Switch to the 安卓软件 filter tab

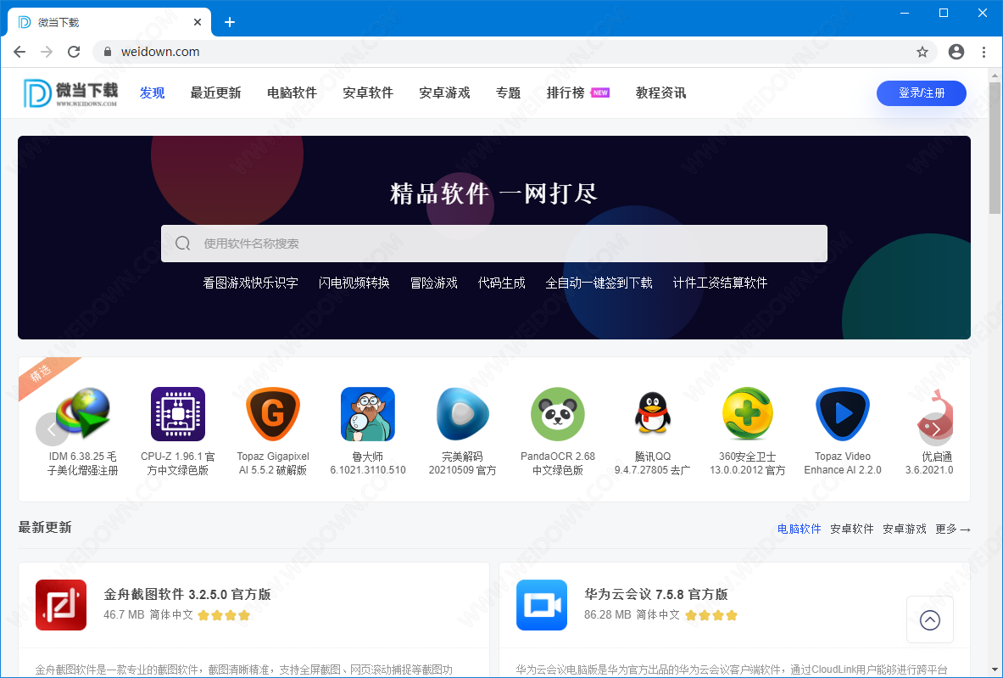click(x=851, y=529)
